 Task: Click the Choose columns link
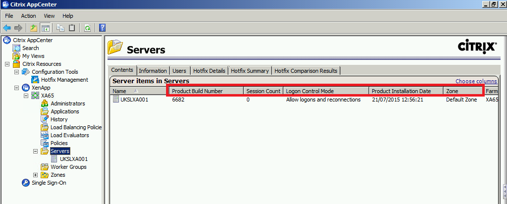pyautogui.click(x=476, y=81)
